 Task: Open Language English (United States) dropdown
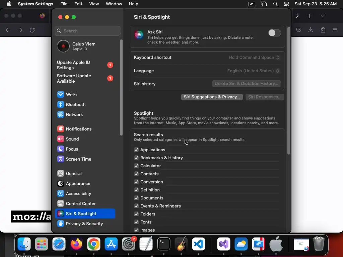pos(253,71)
